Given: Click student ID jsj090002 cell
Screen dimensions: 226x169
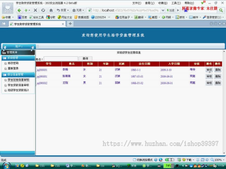Looking at the screenshot, I should pos(42,83).
